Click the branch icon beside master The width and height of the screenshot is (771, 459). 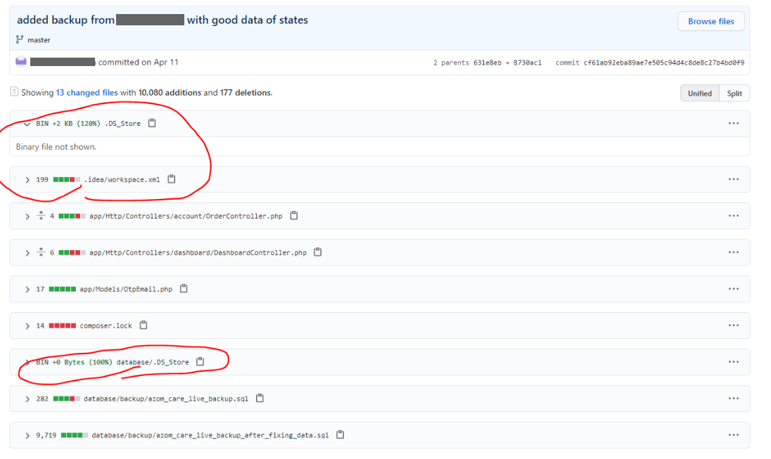tap(20, 39)
